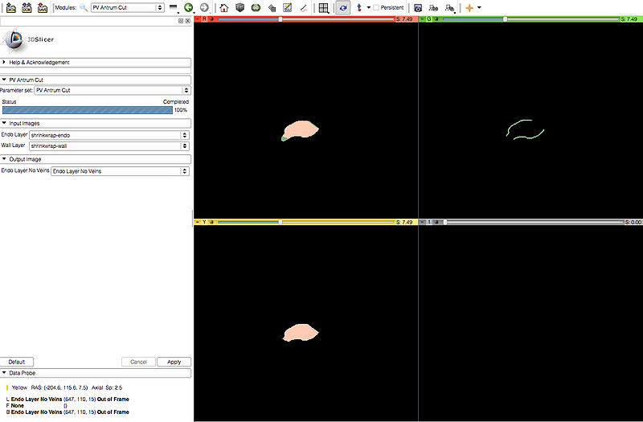Open the Endo Layer dropdown

click(x=109, y=135)
